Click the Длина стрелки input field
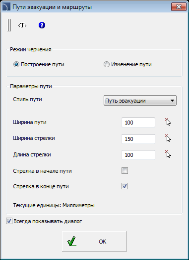This screenshot has width=189, height=260. pyautogui.click(x=138, y=155)
